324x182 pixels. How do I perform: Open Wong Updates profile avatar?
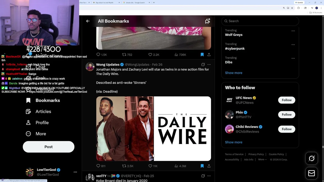90,67
